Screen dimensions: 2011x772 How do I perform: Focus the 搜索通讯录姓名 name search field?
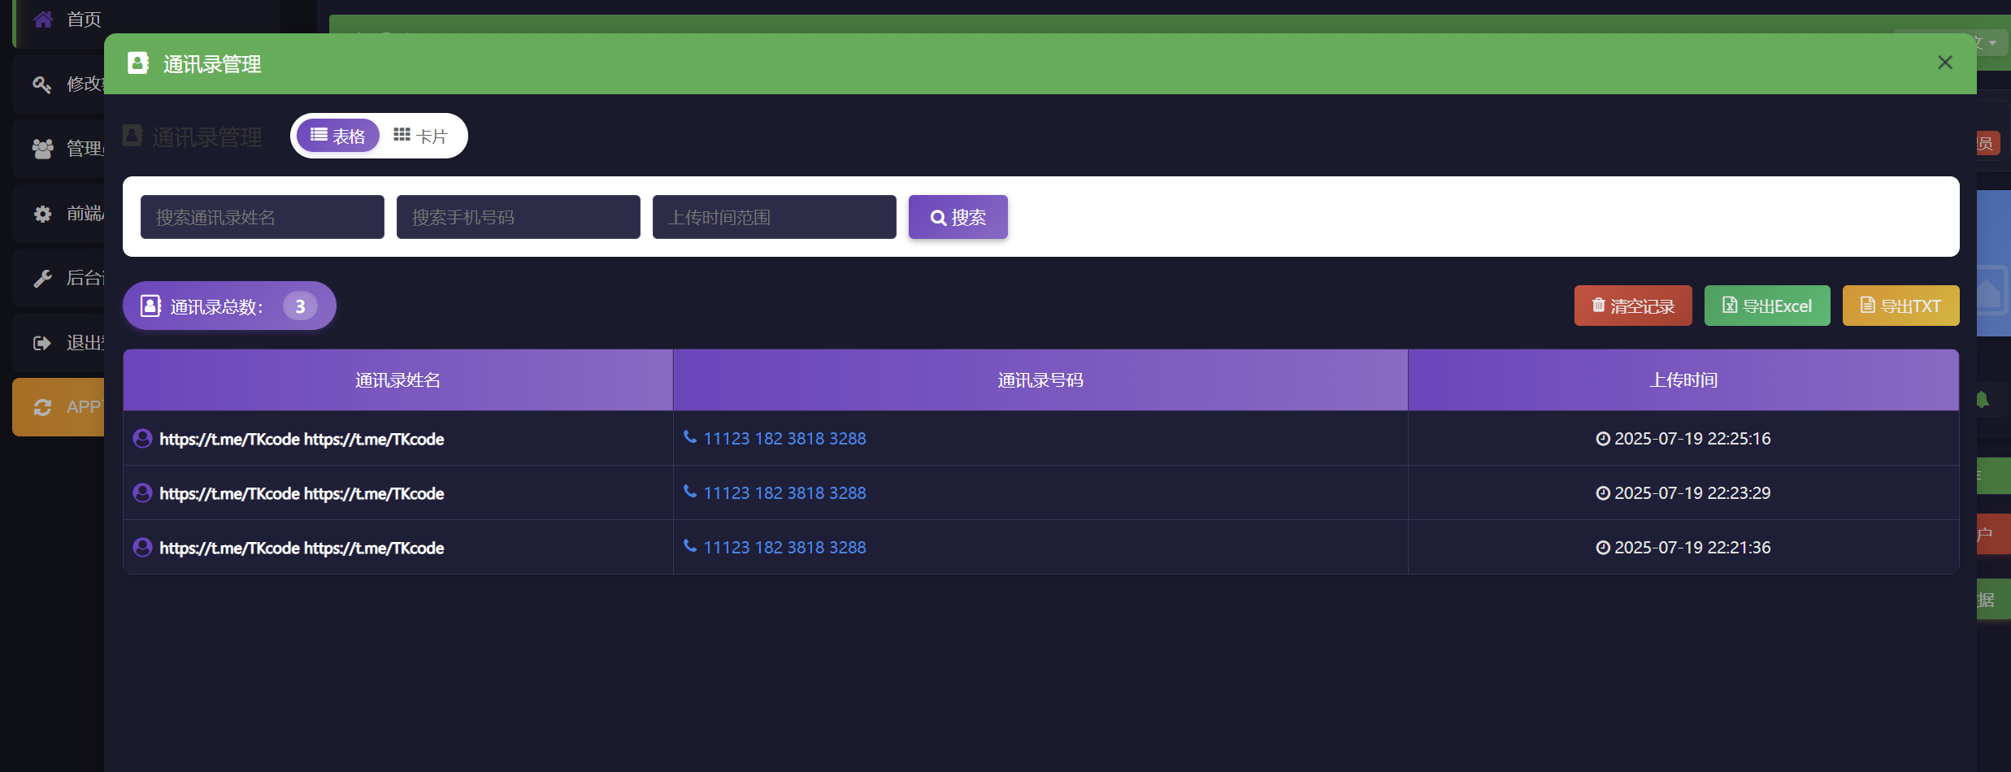point(262,217)
